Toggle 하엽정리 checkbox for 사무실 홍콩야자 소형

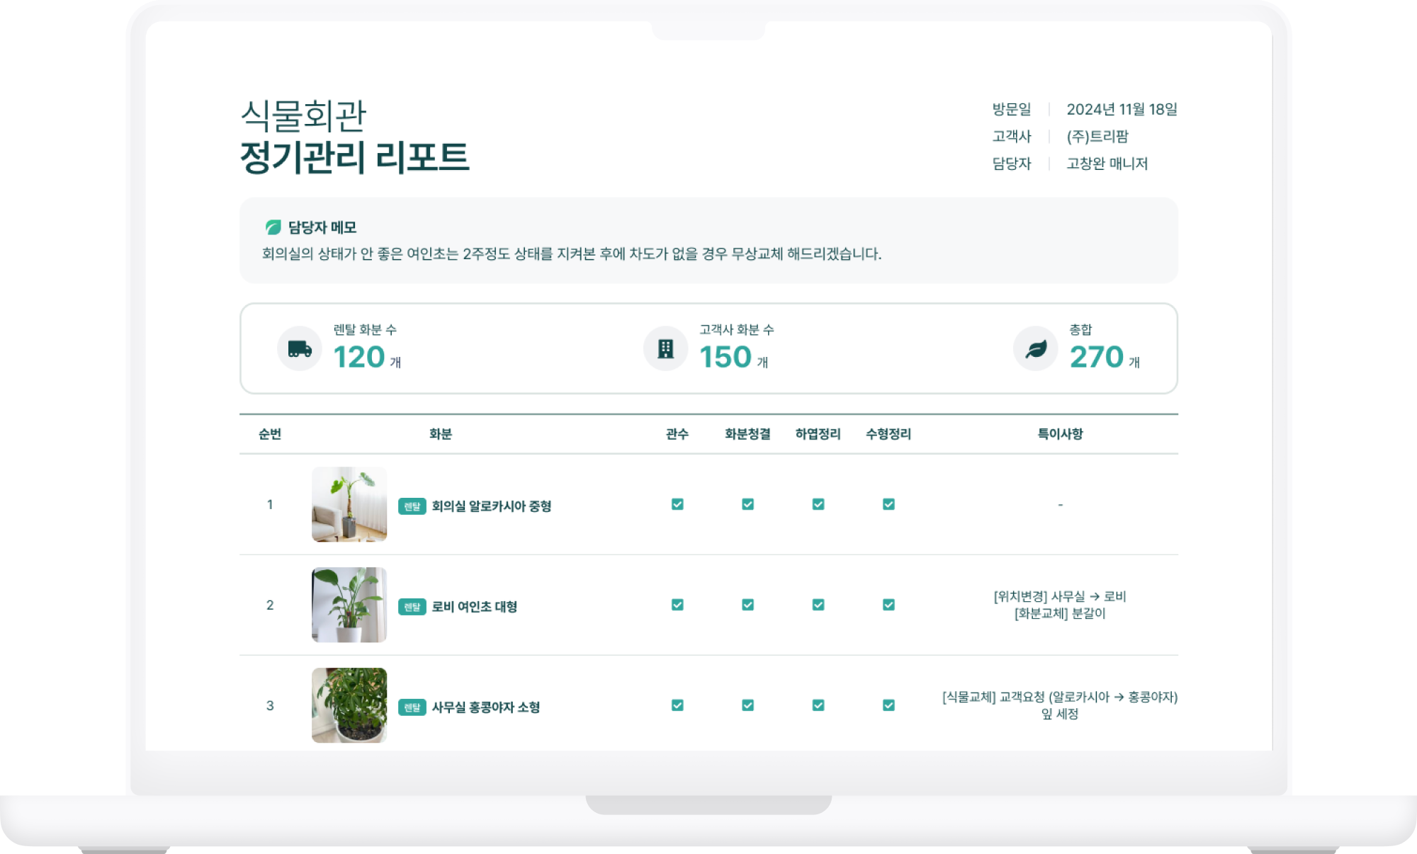(x=818, y=705)
